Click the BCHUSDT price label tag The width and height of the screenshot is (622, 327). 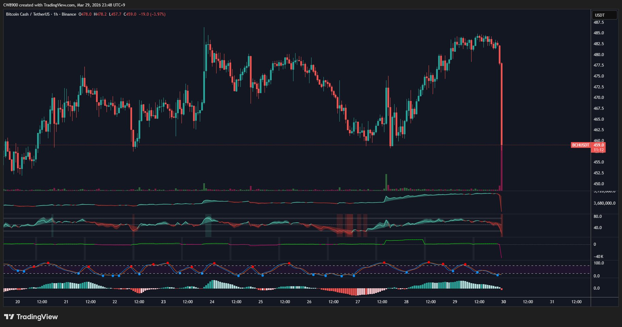tap(580, 145)
